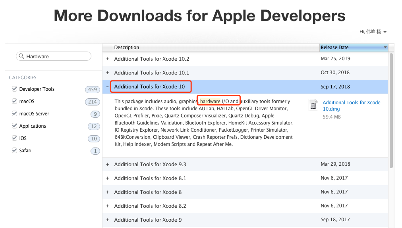This screenshot has width=402, height=228.
Task: Expand the Xcode 8 tools row dated Nov 6, 2017
Action: click(x=108, y=192)
